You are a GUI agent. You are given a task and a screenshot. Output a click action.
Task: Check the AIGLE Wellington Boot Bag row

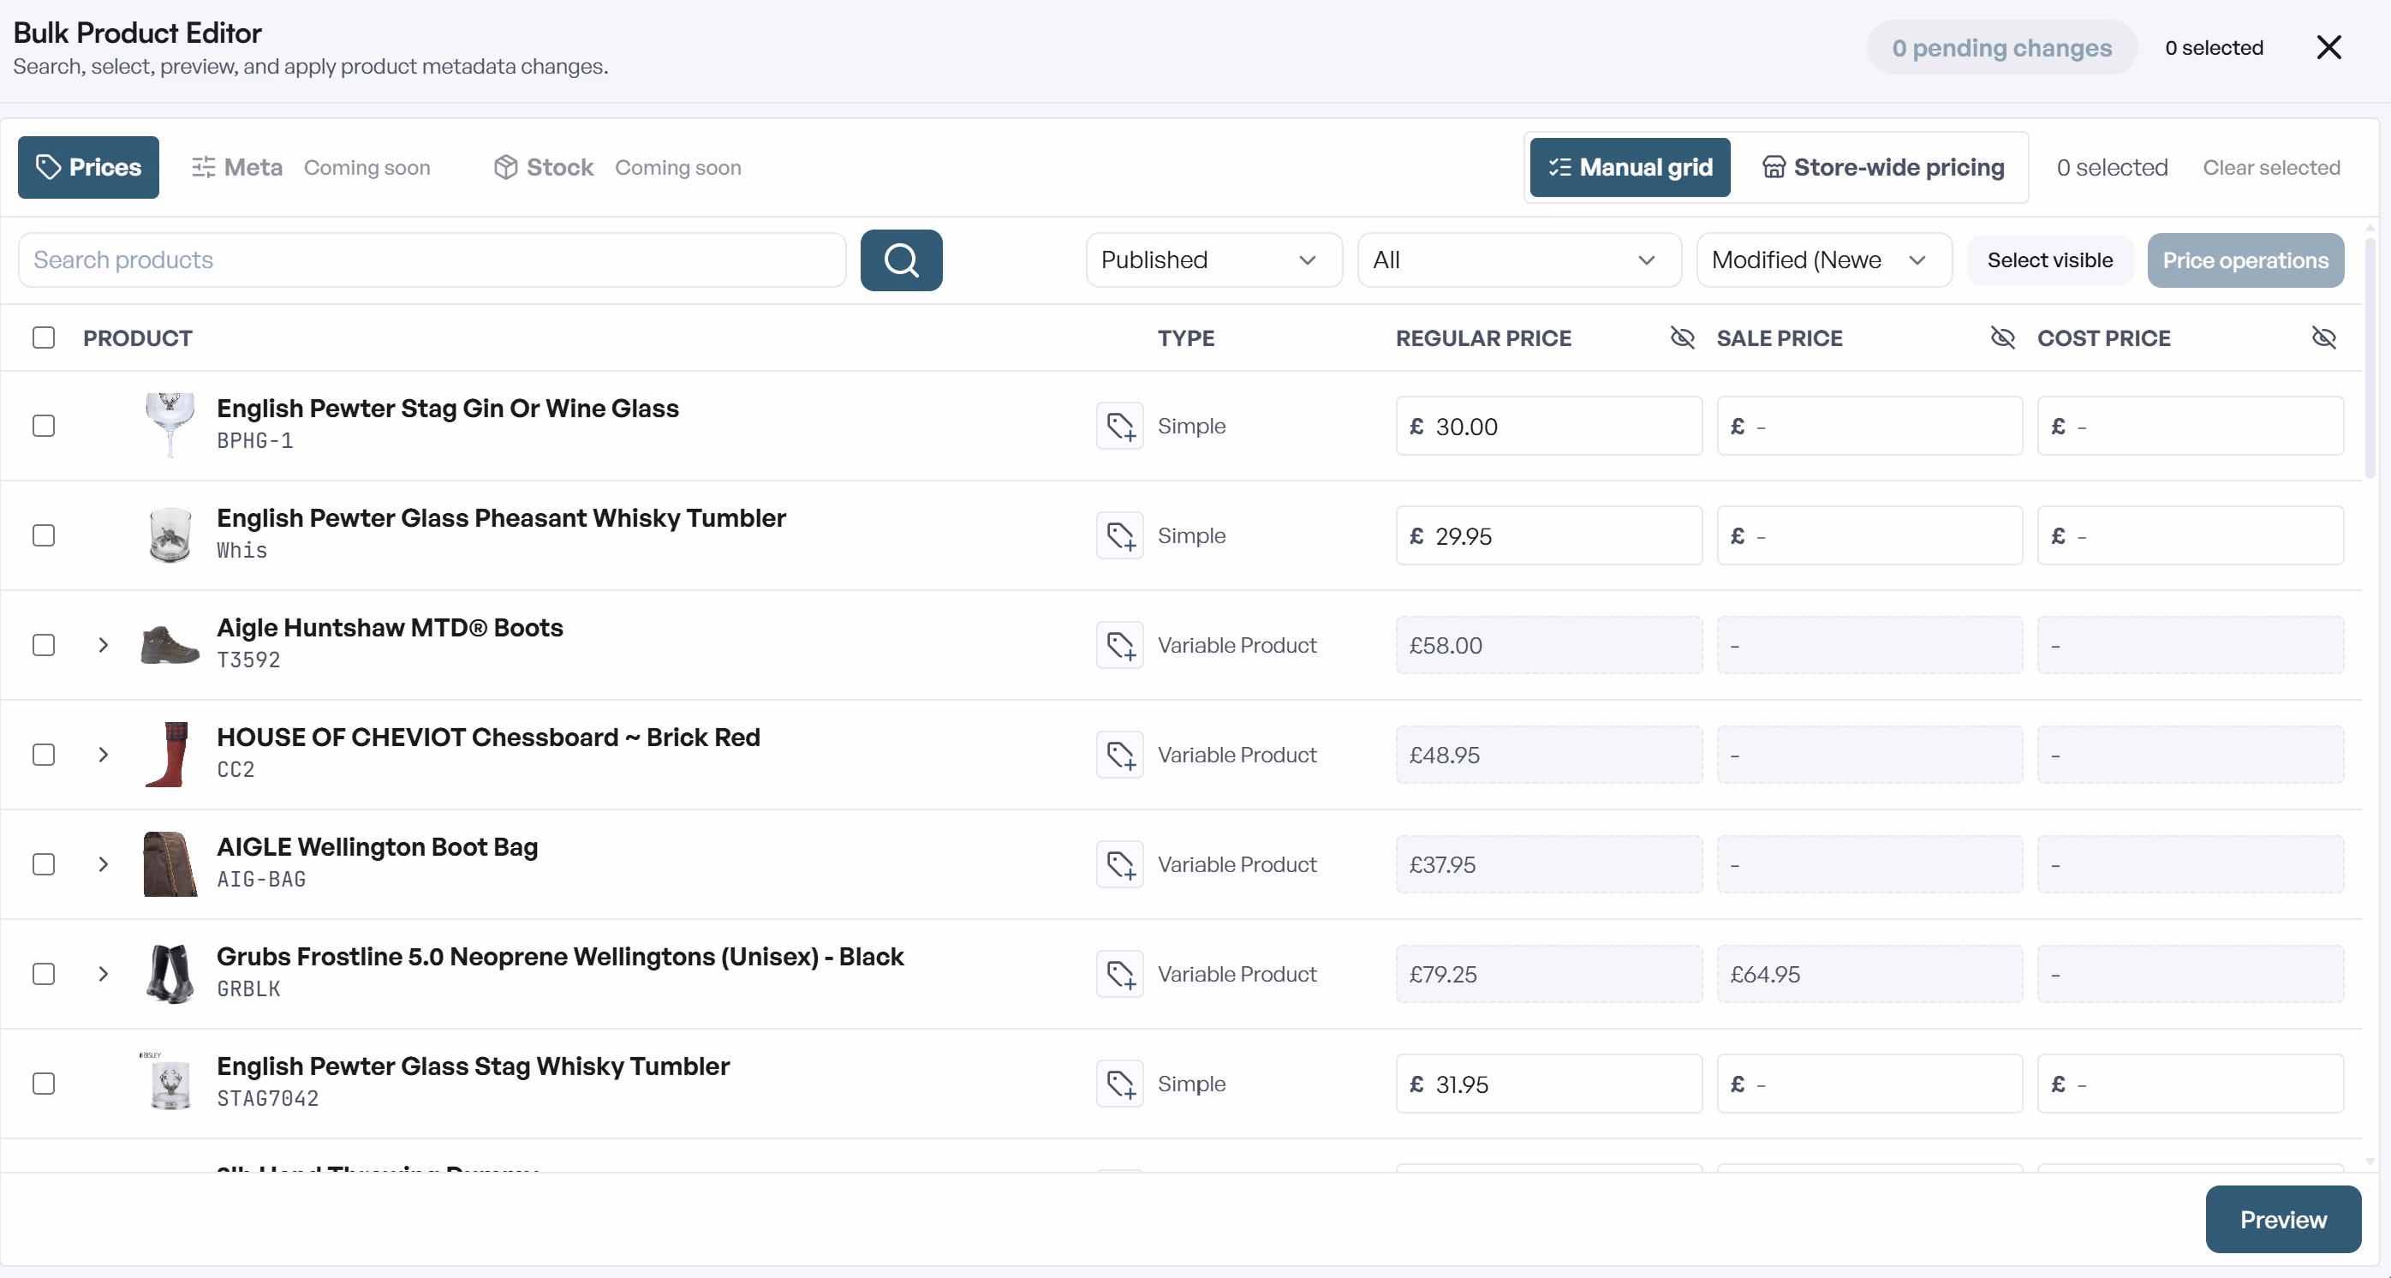pyautogui.click(x=44, y=864)
